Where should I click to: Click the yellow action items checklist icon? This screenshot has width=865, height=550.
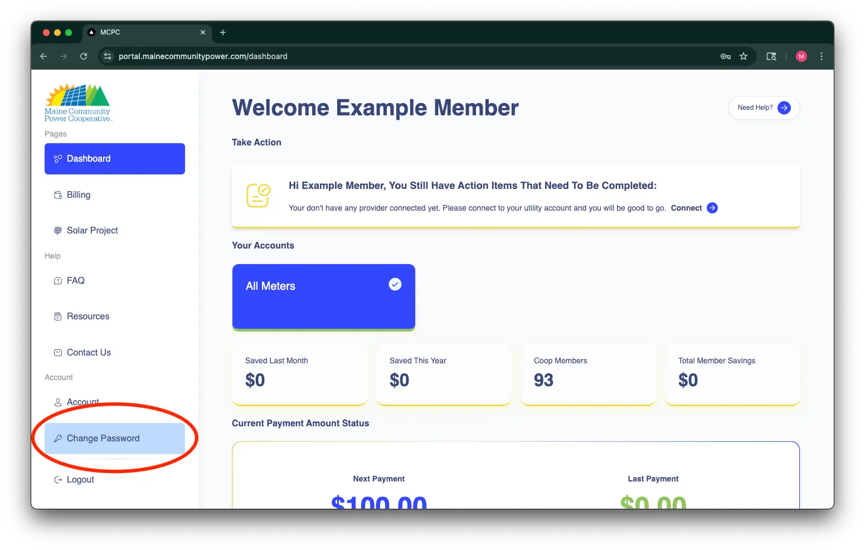point(258,196)
